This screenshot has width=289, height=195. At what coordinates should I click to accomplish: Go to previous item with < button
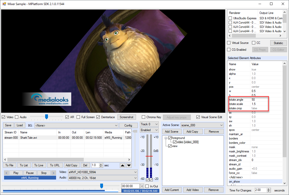6,173
